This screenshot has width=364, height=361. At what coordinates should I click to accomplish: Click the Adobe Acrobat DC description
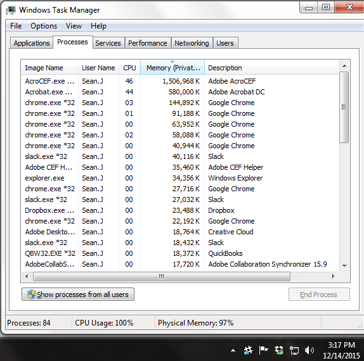(x=237, y=92)
